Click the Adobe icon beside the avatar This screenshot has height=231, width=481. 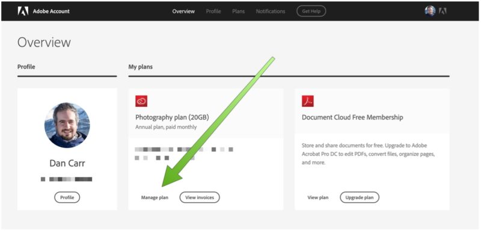click(x=443, y=11)
